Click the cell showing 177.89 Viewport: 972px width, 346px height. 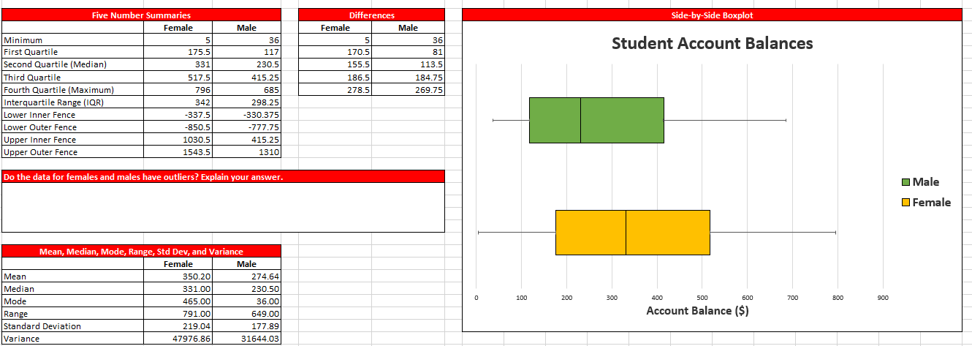[x=247, y=326]
